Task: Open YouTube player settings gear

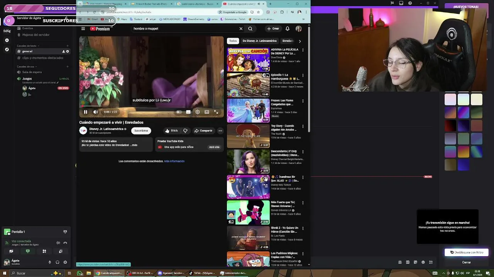Action: tap(197, 112)
